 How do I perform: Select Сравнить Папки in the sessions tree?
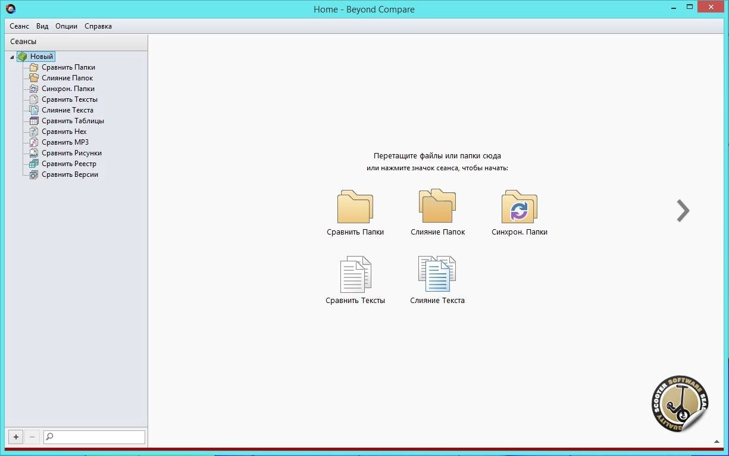coord(68,67)
